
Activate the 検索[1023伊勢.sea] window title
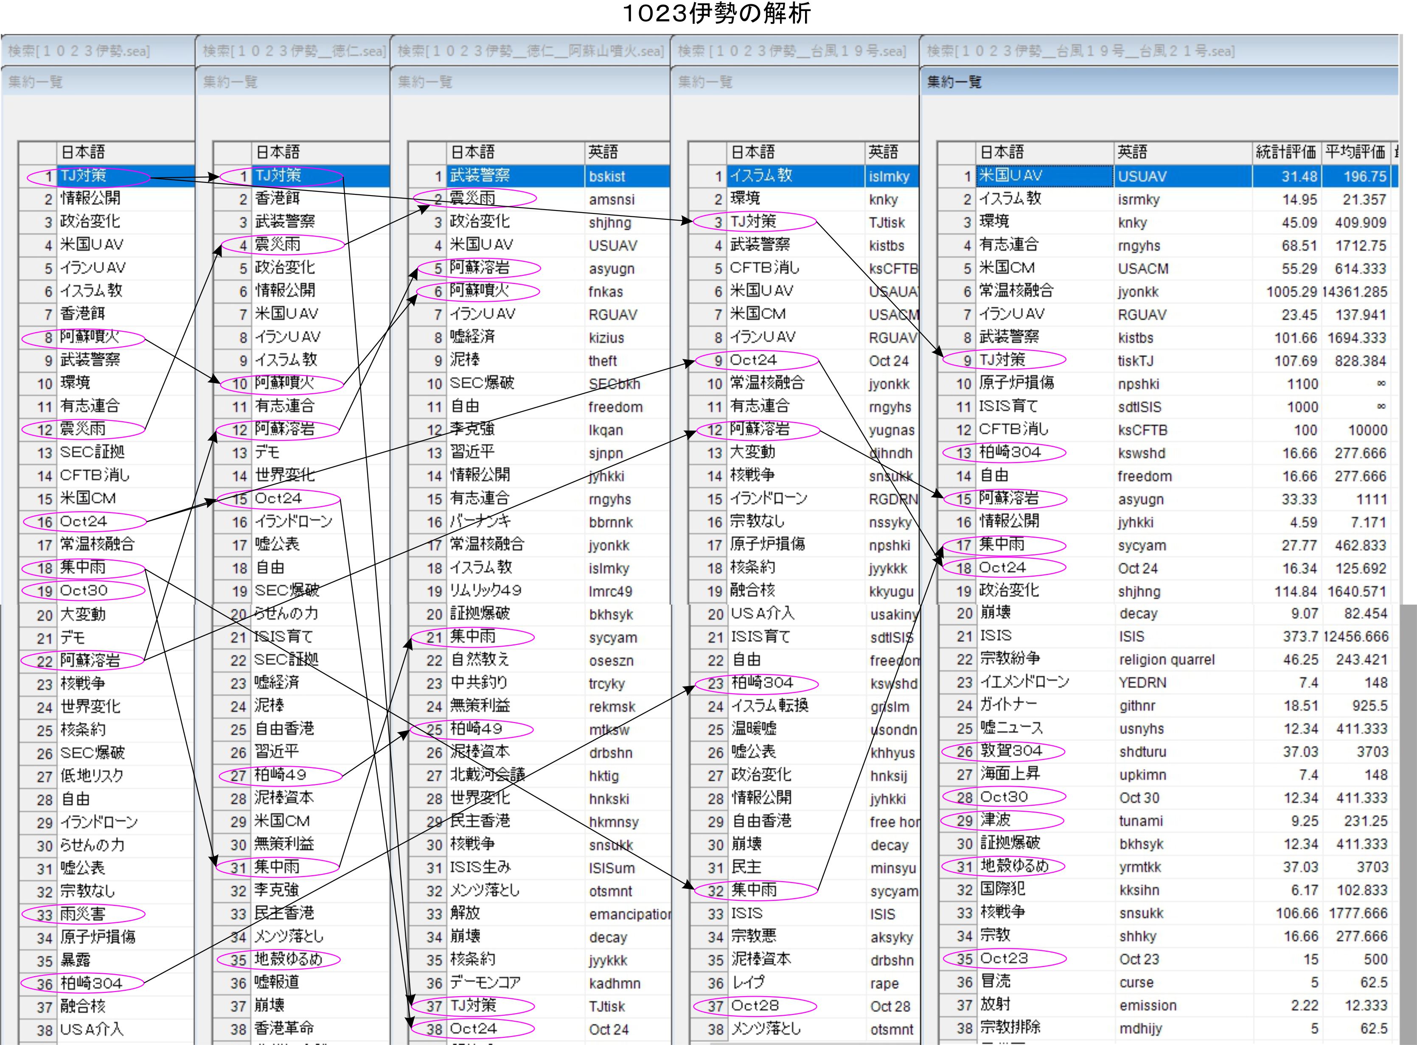[x=79, y=50]
